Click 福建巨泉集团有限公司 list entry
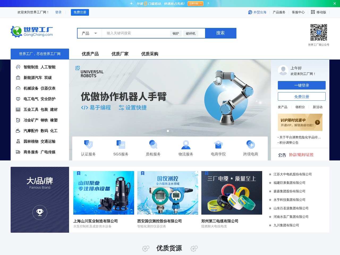The height and width of the screenshot is (255, 340). tap(290, 183)
